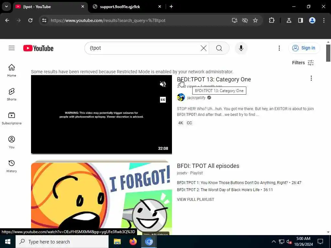Screen dimensions: 331x248
Task: Click the install app icon in address bar
Action: (235, 20)
